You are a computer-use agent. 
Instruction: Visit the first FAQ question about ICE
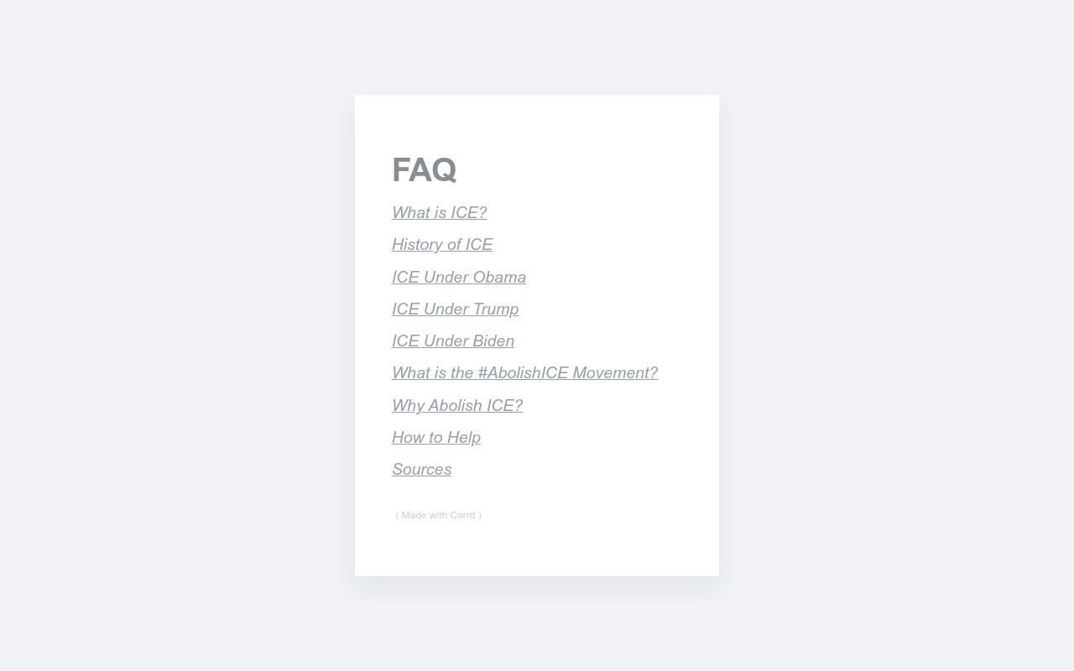tap(439, 212)
